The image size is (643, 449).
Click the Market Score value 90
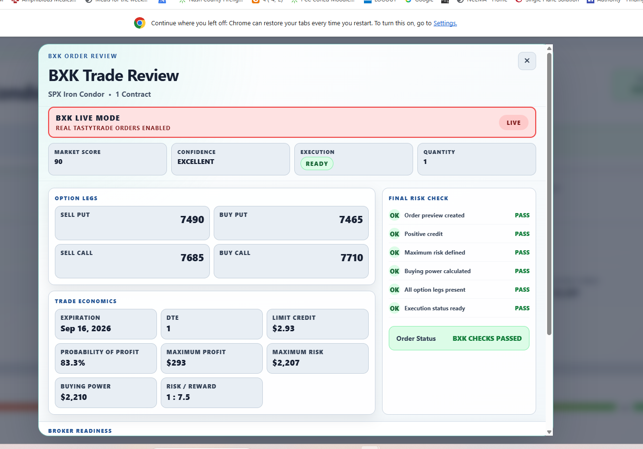[58, 162]
